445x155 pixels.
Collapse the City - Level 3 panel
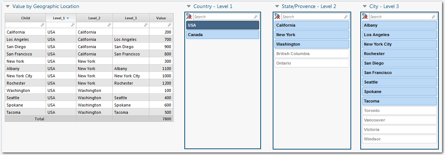click(x=365, y=6)
